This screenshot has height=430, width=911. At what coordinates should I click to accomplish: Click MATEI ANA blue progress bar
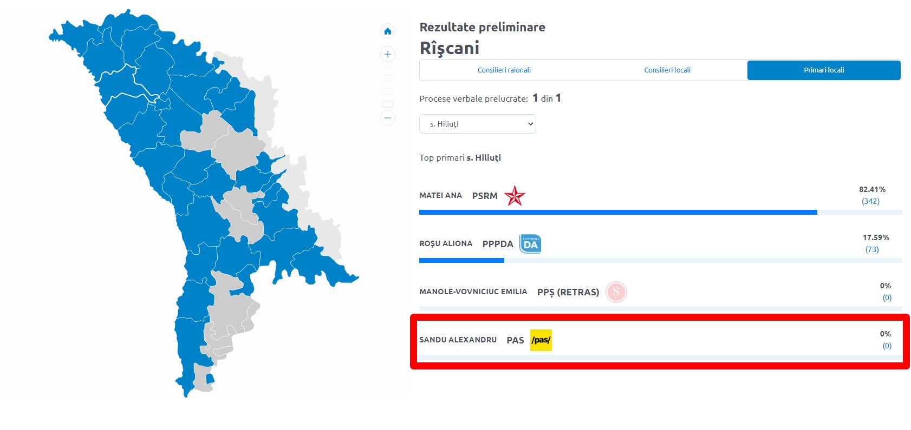pos(617,213)
